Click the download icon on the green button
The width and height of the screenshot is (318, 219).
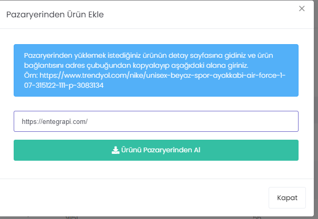click(x=116, y=150)
